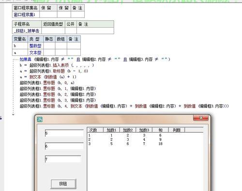
Task: Click the 子程序名 table header
Action: tap(27, 24)
